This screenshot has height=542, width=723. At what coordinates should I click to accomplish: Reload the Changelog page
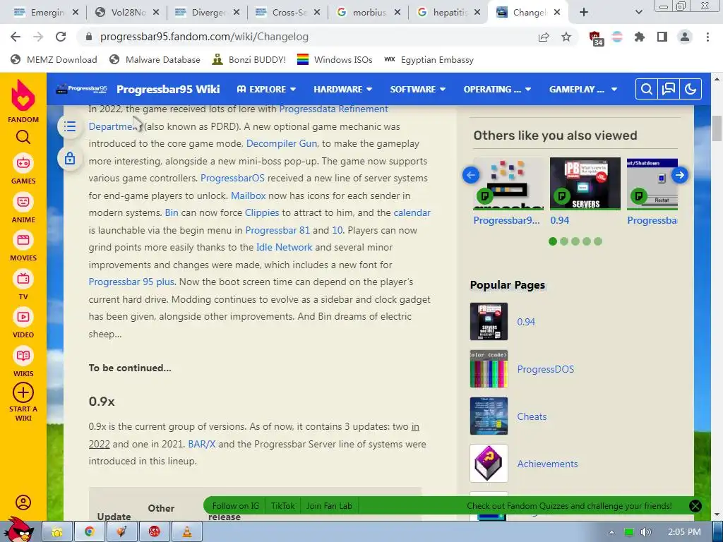[x=61, y=37]
